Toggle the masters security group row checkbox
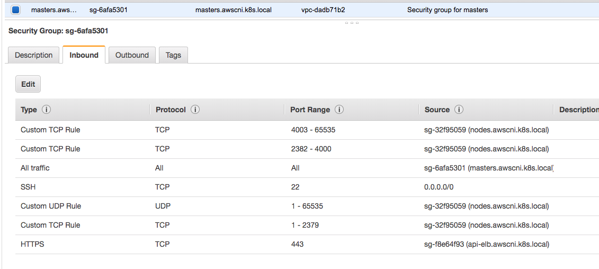The height and width of the screenshot is (269, 599). click(x=16, y=10)
